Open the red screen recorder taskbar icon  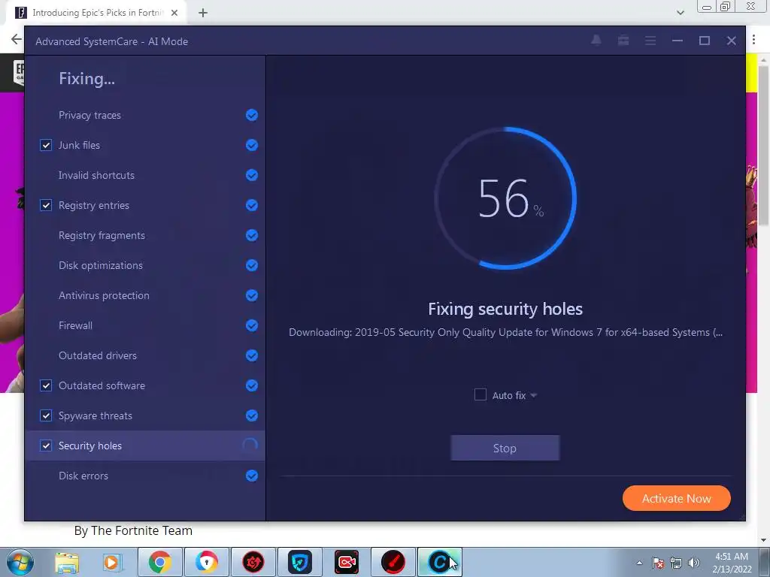[x=346, y=562]
